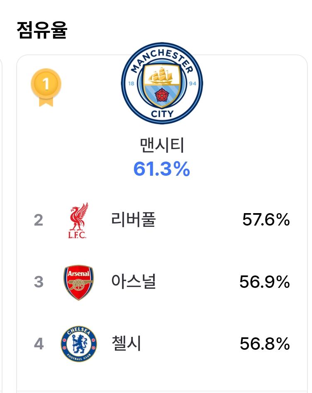Click the Liverpool L.F.C. crest

point(78,220)
